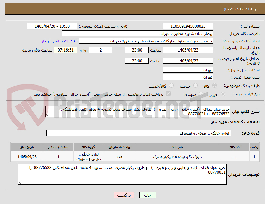Click the شماره نیاز number field

[188, 26]
